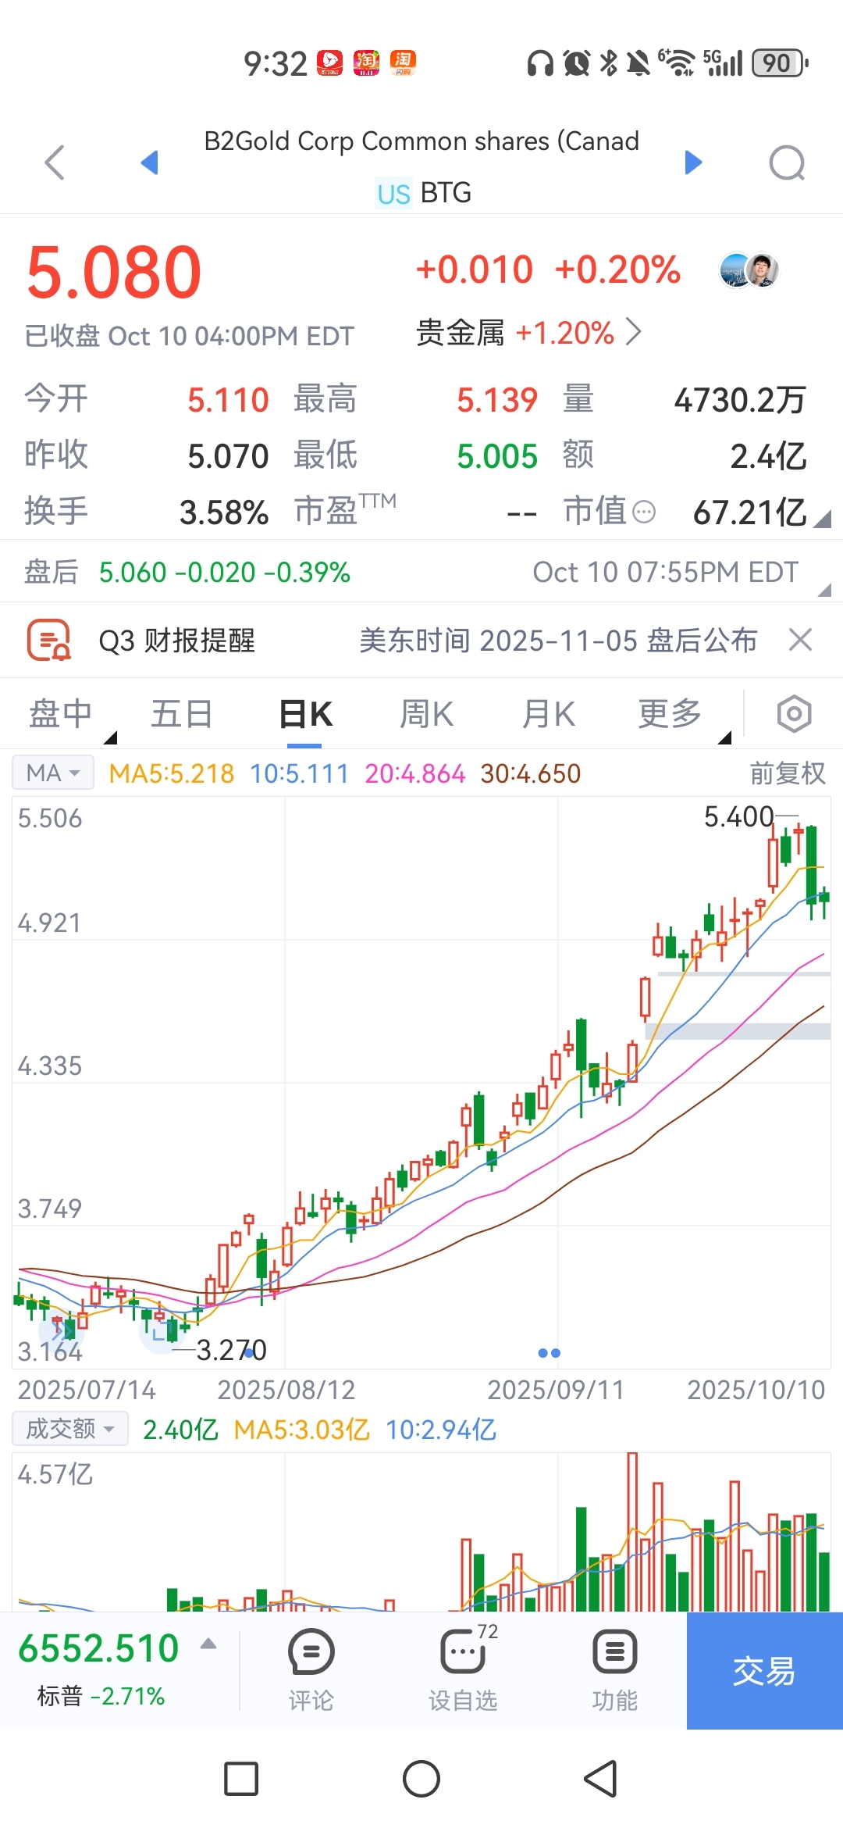Select the 周K tab
This screenshot has width=843, height=1828.
[426, 714]
